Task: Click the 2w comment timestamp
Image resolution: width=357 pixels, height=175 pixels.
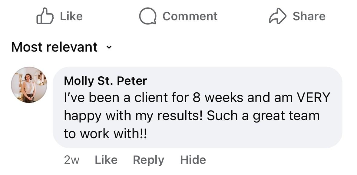Action: [x=71, y=160]
